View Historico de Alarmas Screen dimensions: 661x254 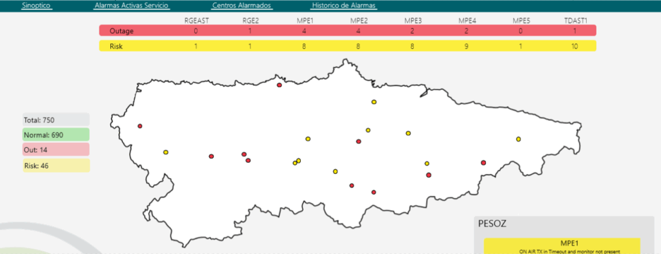click(x=343, y=5)
